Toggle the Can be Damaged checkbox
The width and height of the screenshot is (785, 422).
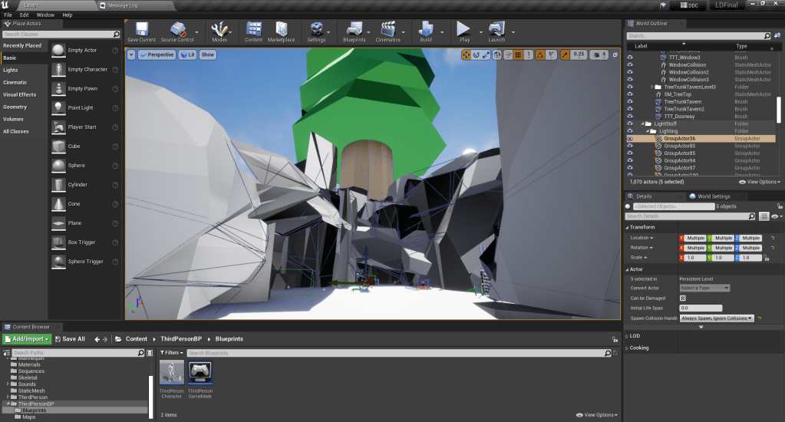tap(683, 298)
